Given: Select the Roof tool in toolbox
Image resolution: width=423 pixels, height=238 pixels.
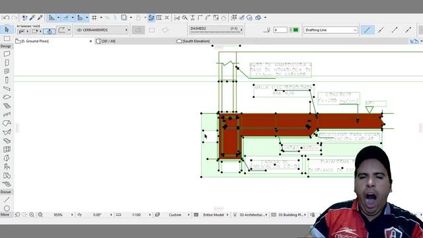Looking at the screenshot, I should pyautogui.click(x=7, y=124).
